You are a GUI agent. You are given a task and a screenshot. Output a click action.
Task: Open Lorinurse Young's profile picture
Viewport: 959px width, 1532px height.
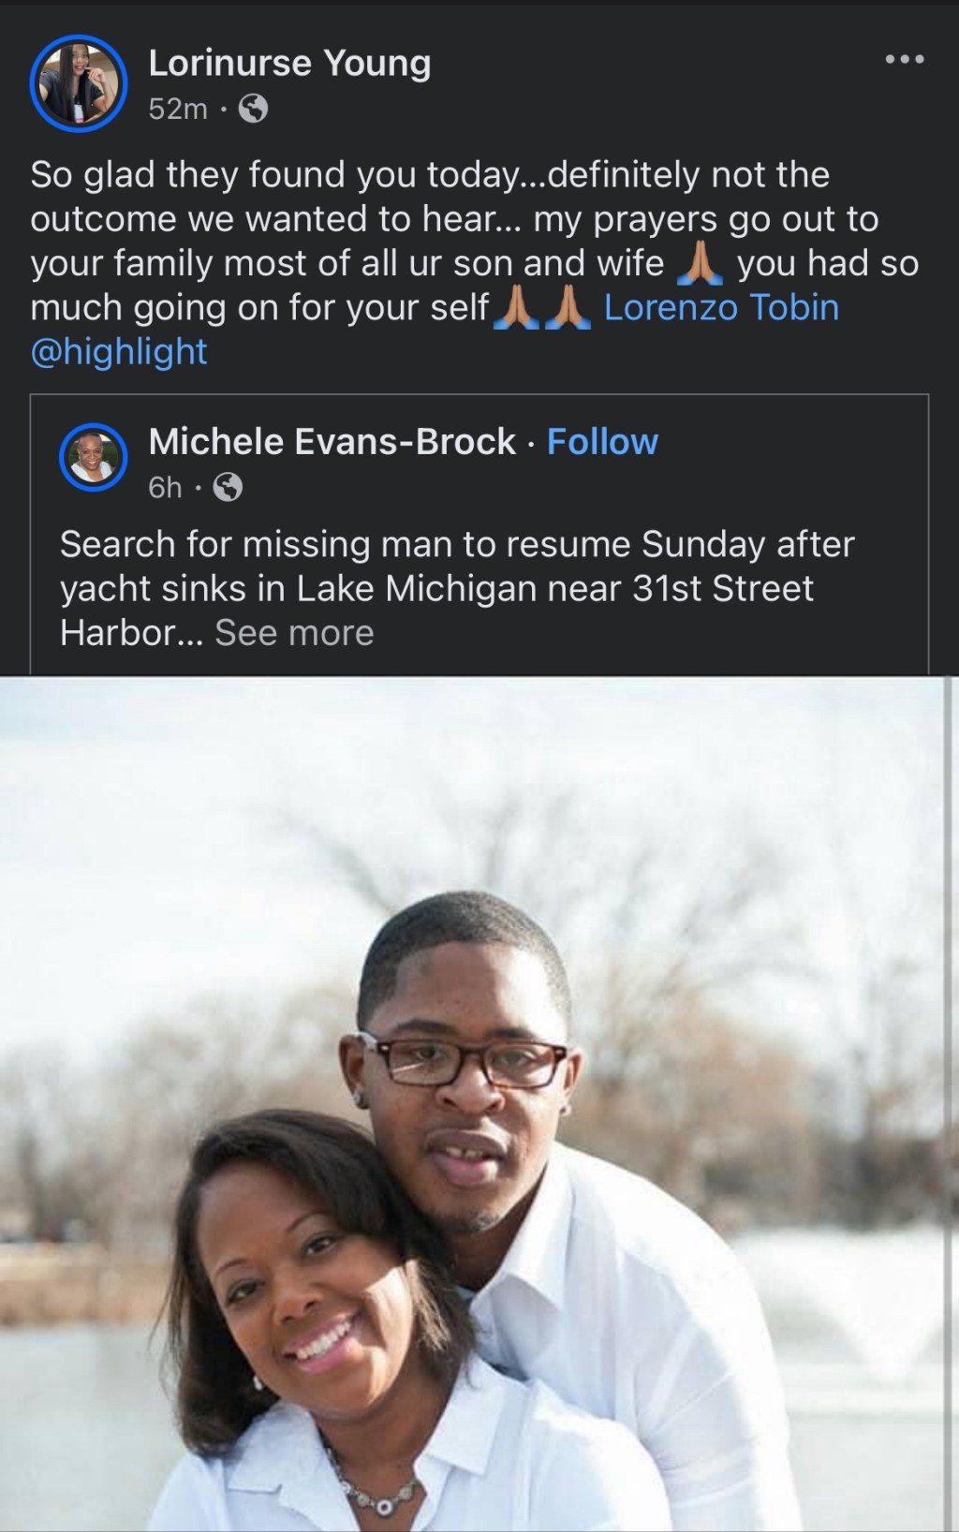coord(79,83)
